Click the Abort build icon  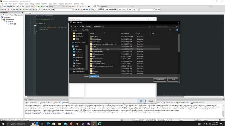[x=47, y=7]
